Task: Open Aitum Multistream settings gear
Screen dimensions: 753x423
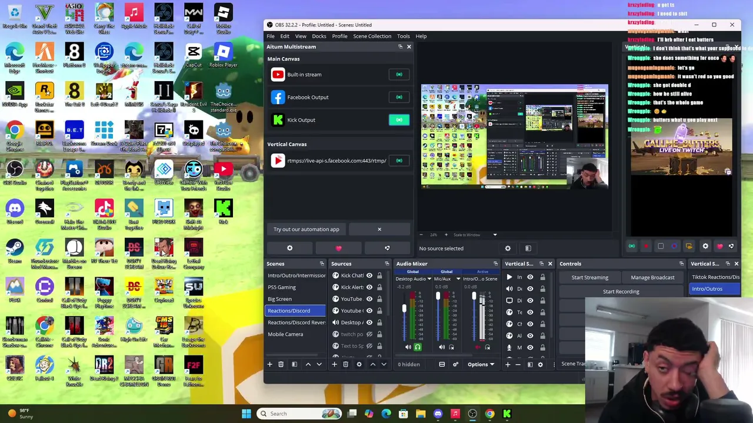Action: 289,248
